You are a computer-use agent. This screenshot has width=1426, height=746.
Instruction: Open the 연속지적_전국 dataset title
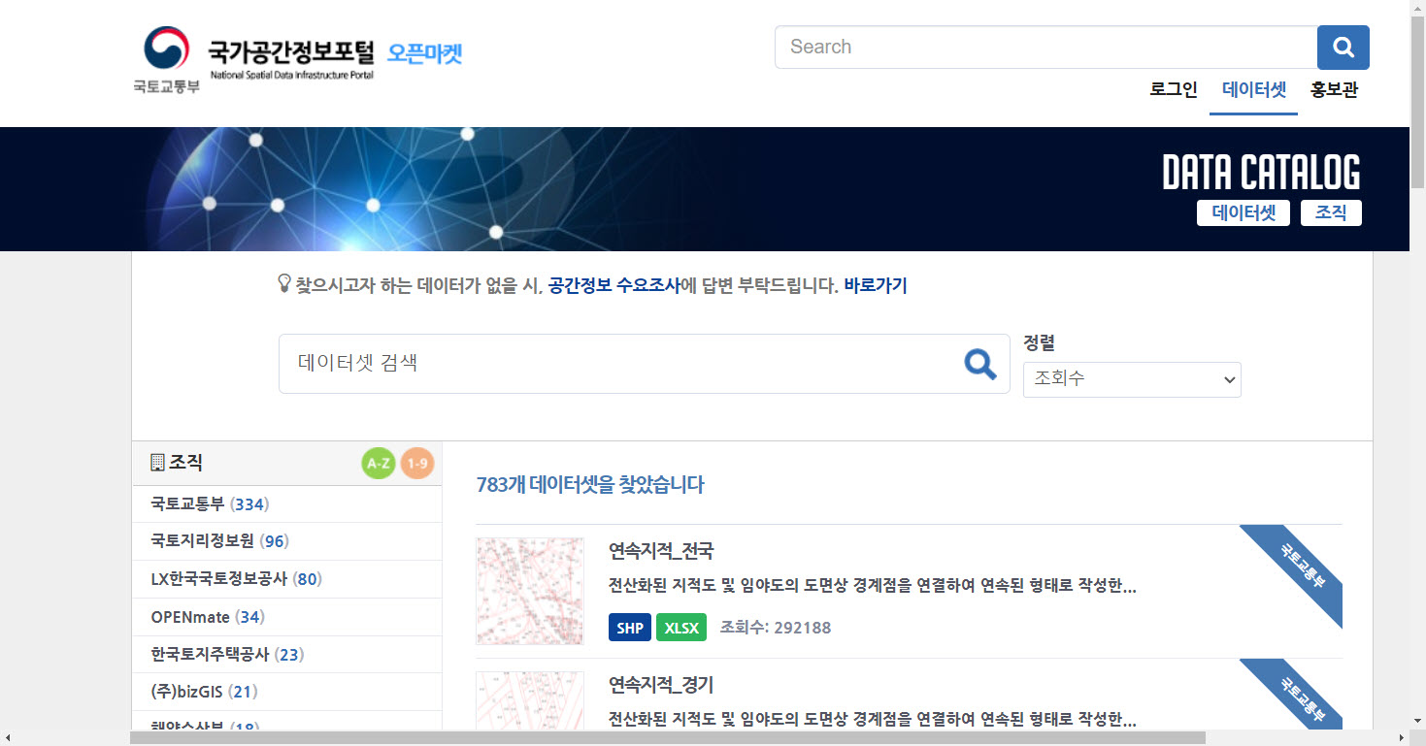(661, 551)
